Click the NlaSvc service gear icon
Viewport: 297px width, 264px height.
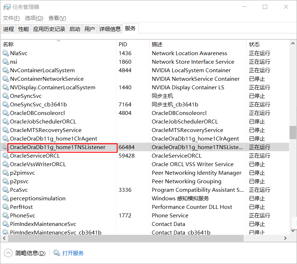pos(6,53)
